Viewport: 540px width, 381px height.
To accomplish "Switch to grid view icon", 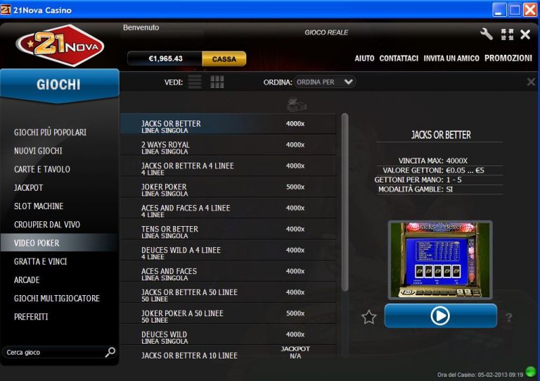I will 217,82.
